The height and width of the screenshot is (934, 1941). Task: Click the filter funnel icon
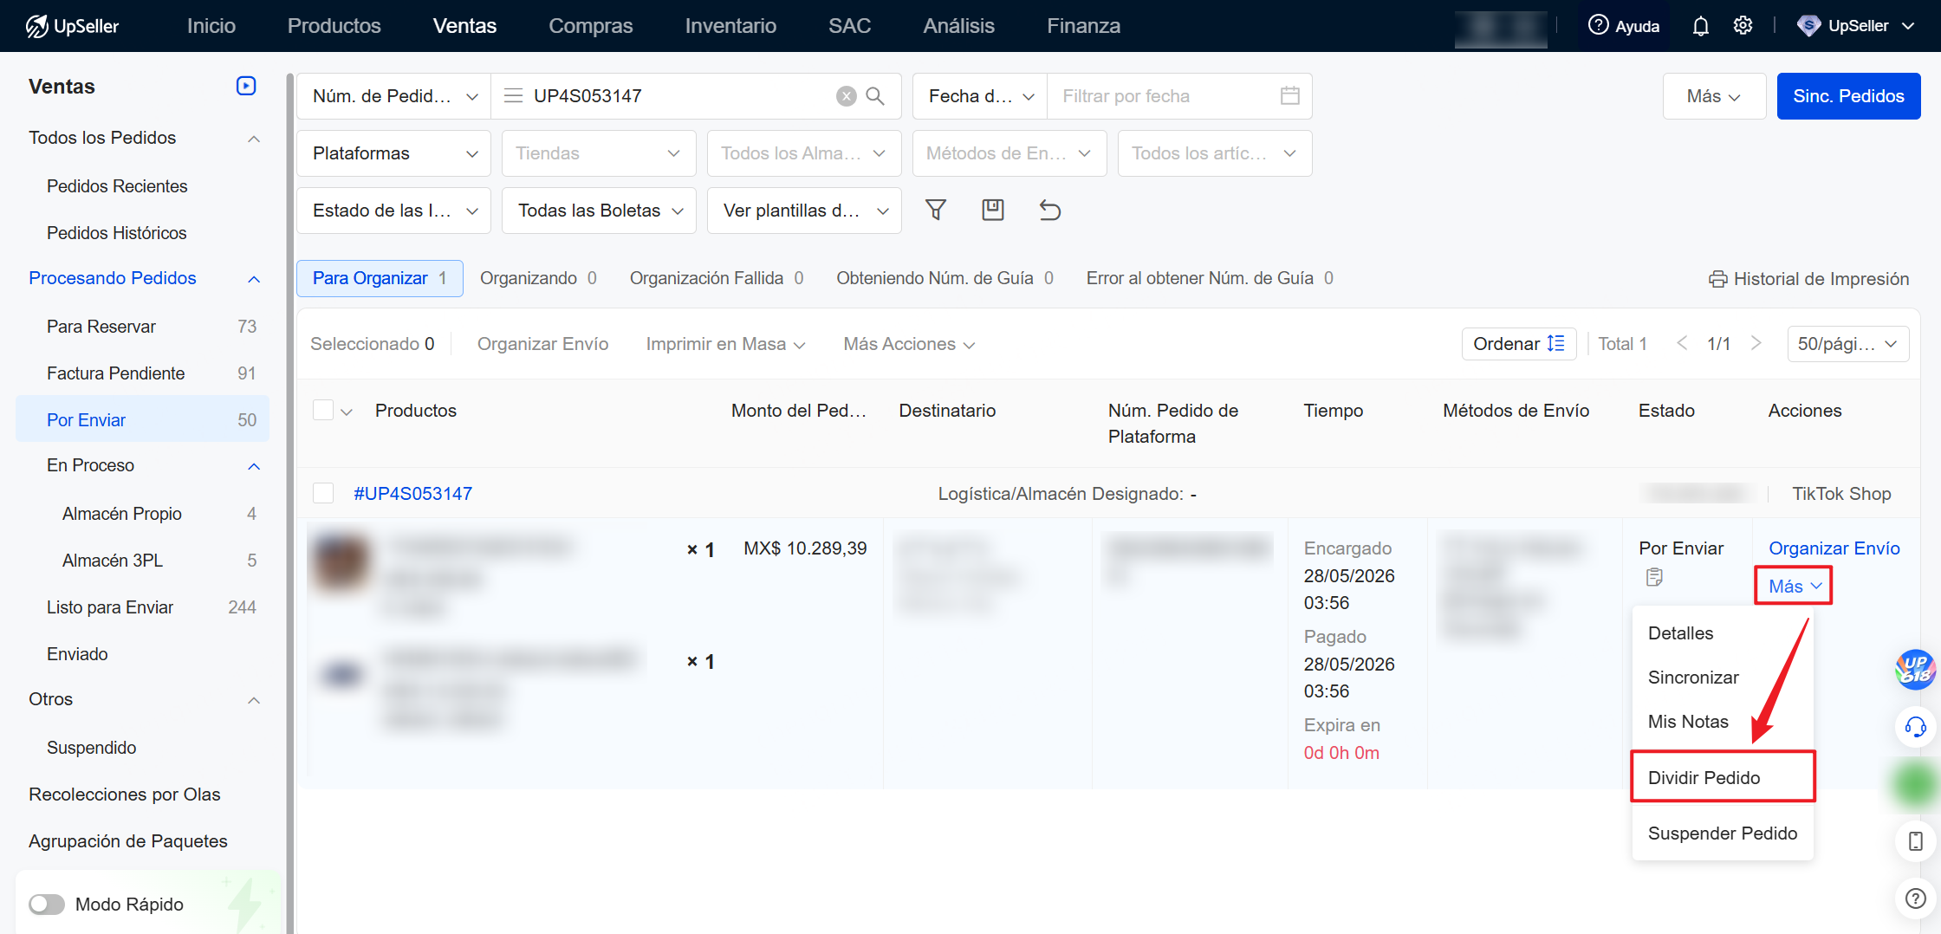tap(936, 210)
